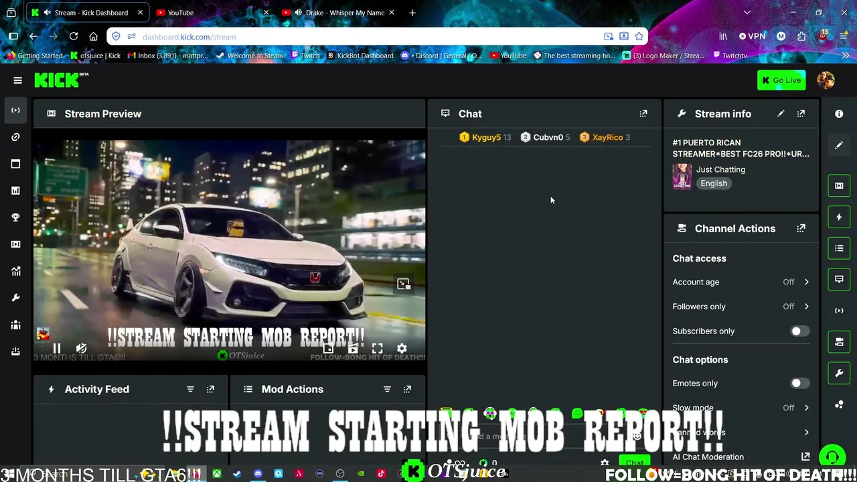
Task: Pop out the Stream info panel
Action: click(801, 114)
